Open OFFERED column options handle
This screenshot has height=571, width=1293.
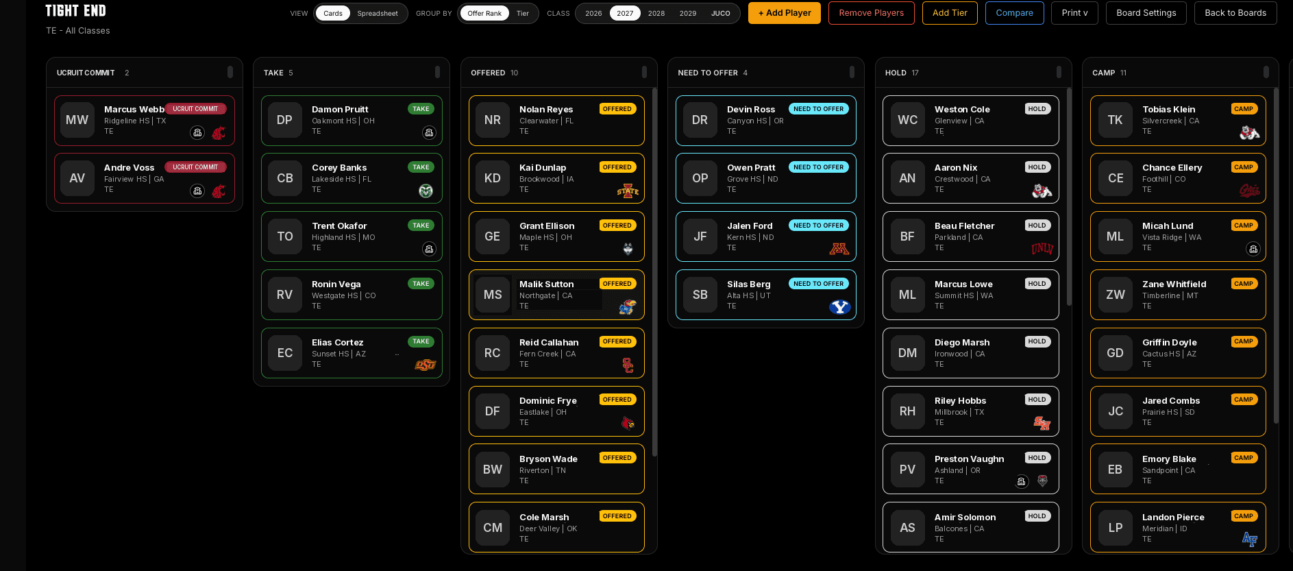click(644, 72)
